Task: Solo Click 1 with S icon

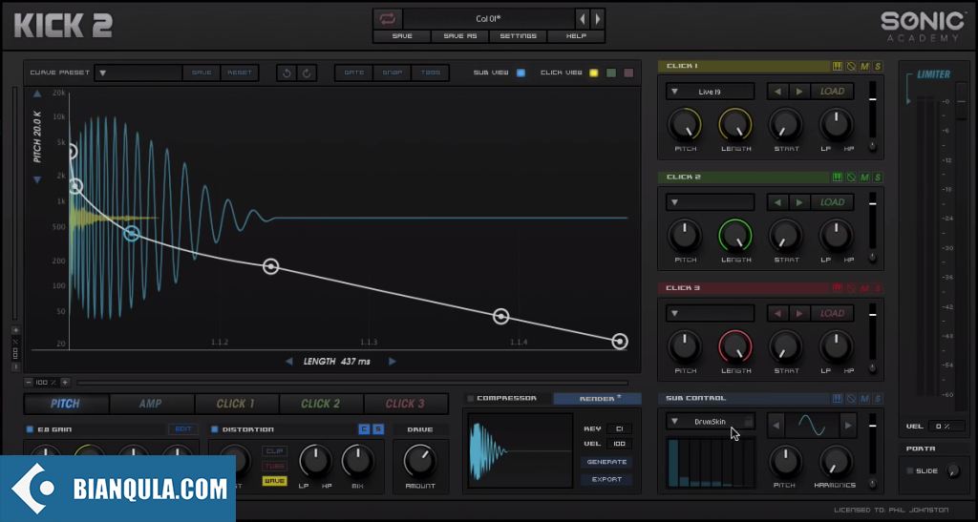Action: (878, 66)
